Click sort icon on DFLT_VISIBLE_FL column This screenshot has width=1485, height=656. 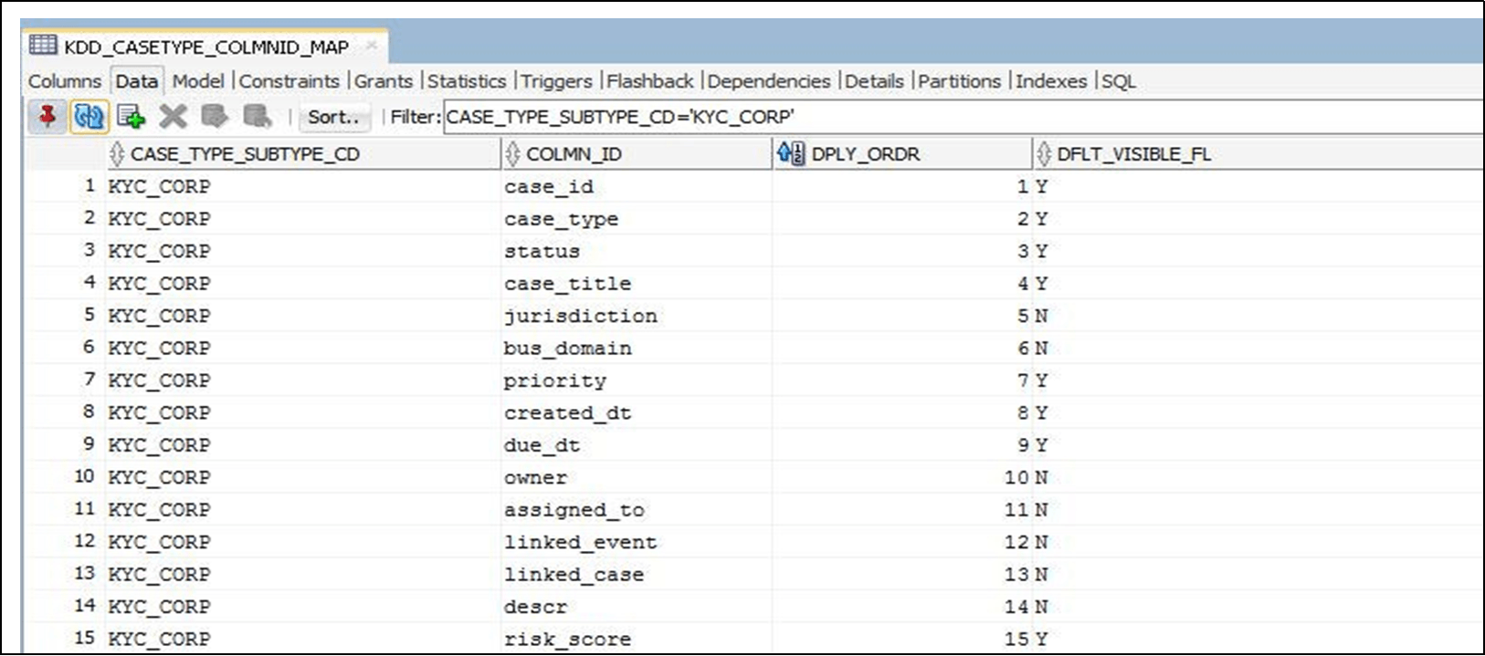[1044, 153]
